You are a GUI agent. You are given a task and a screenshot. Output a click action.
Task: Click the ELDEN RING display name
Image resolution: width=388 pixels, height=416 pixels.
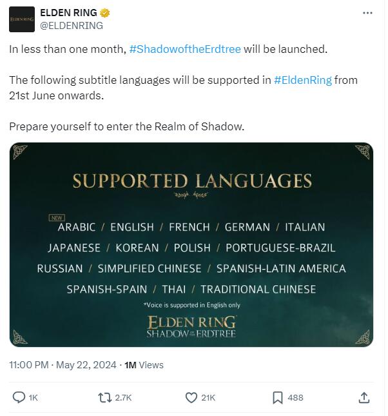click(68, 13)
